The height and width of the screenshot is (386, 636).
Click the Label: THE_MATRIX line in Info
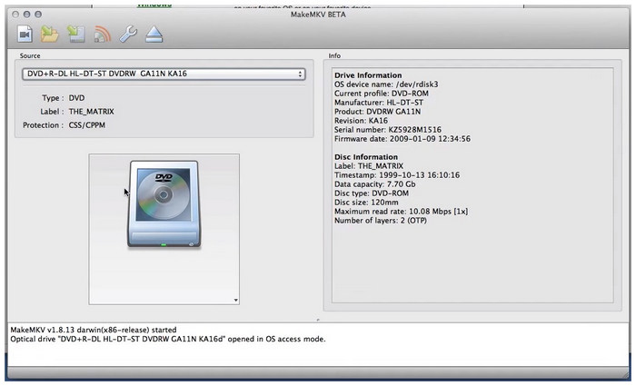pyautogui.click(x=369, y=166)
